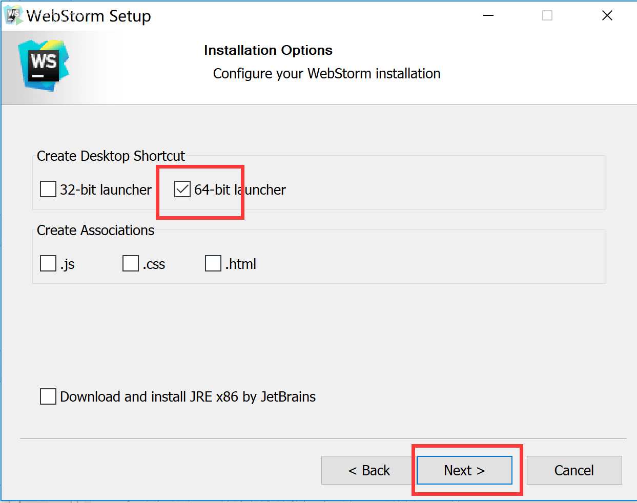Tick the .css association checkbox
The height and width of the screenshot is (503, 637).
pos(131,263)
